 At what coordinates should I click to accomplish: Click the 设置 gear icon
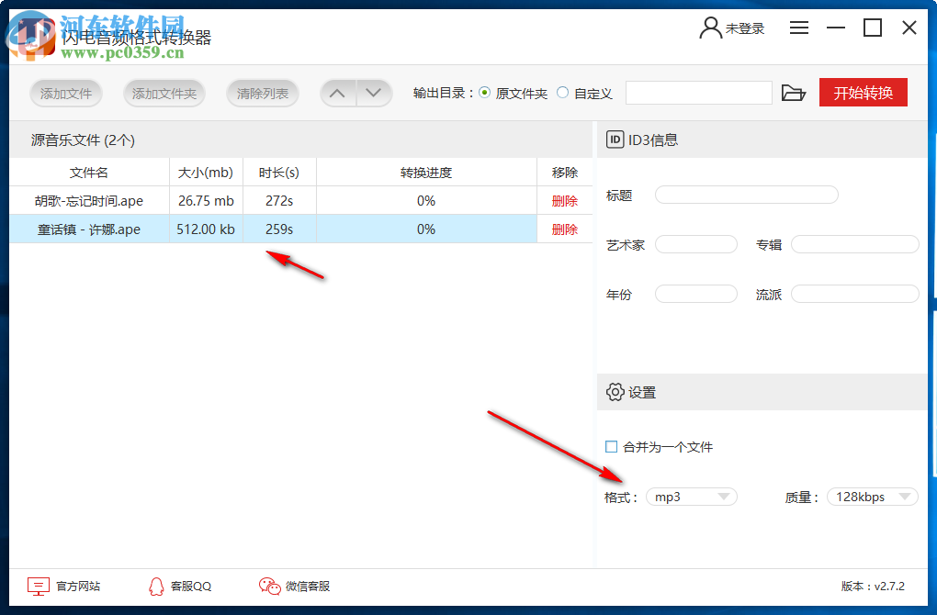click(x=614, y=392)
